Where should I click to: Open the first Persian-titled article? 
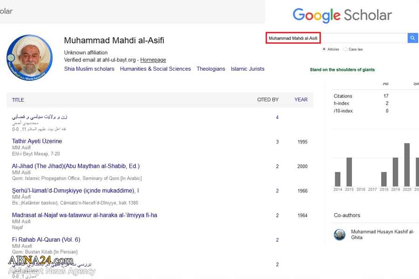40,117
